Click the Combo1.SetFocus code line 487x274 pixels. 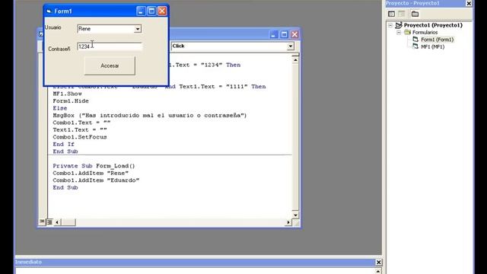point(80,137)
